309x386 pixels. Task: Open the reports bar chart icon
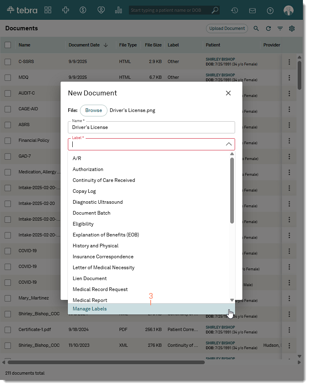tap(118, 10)
